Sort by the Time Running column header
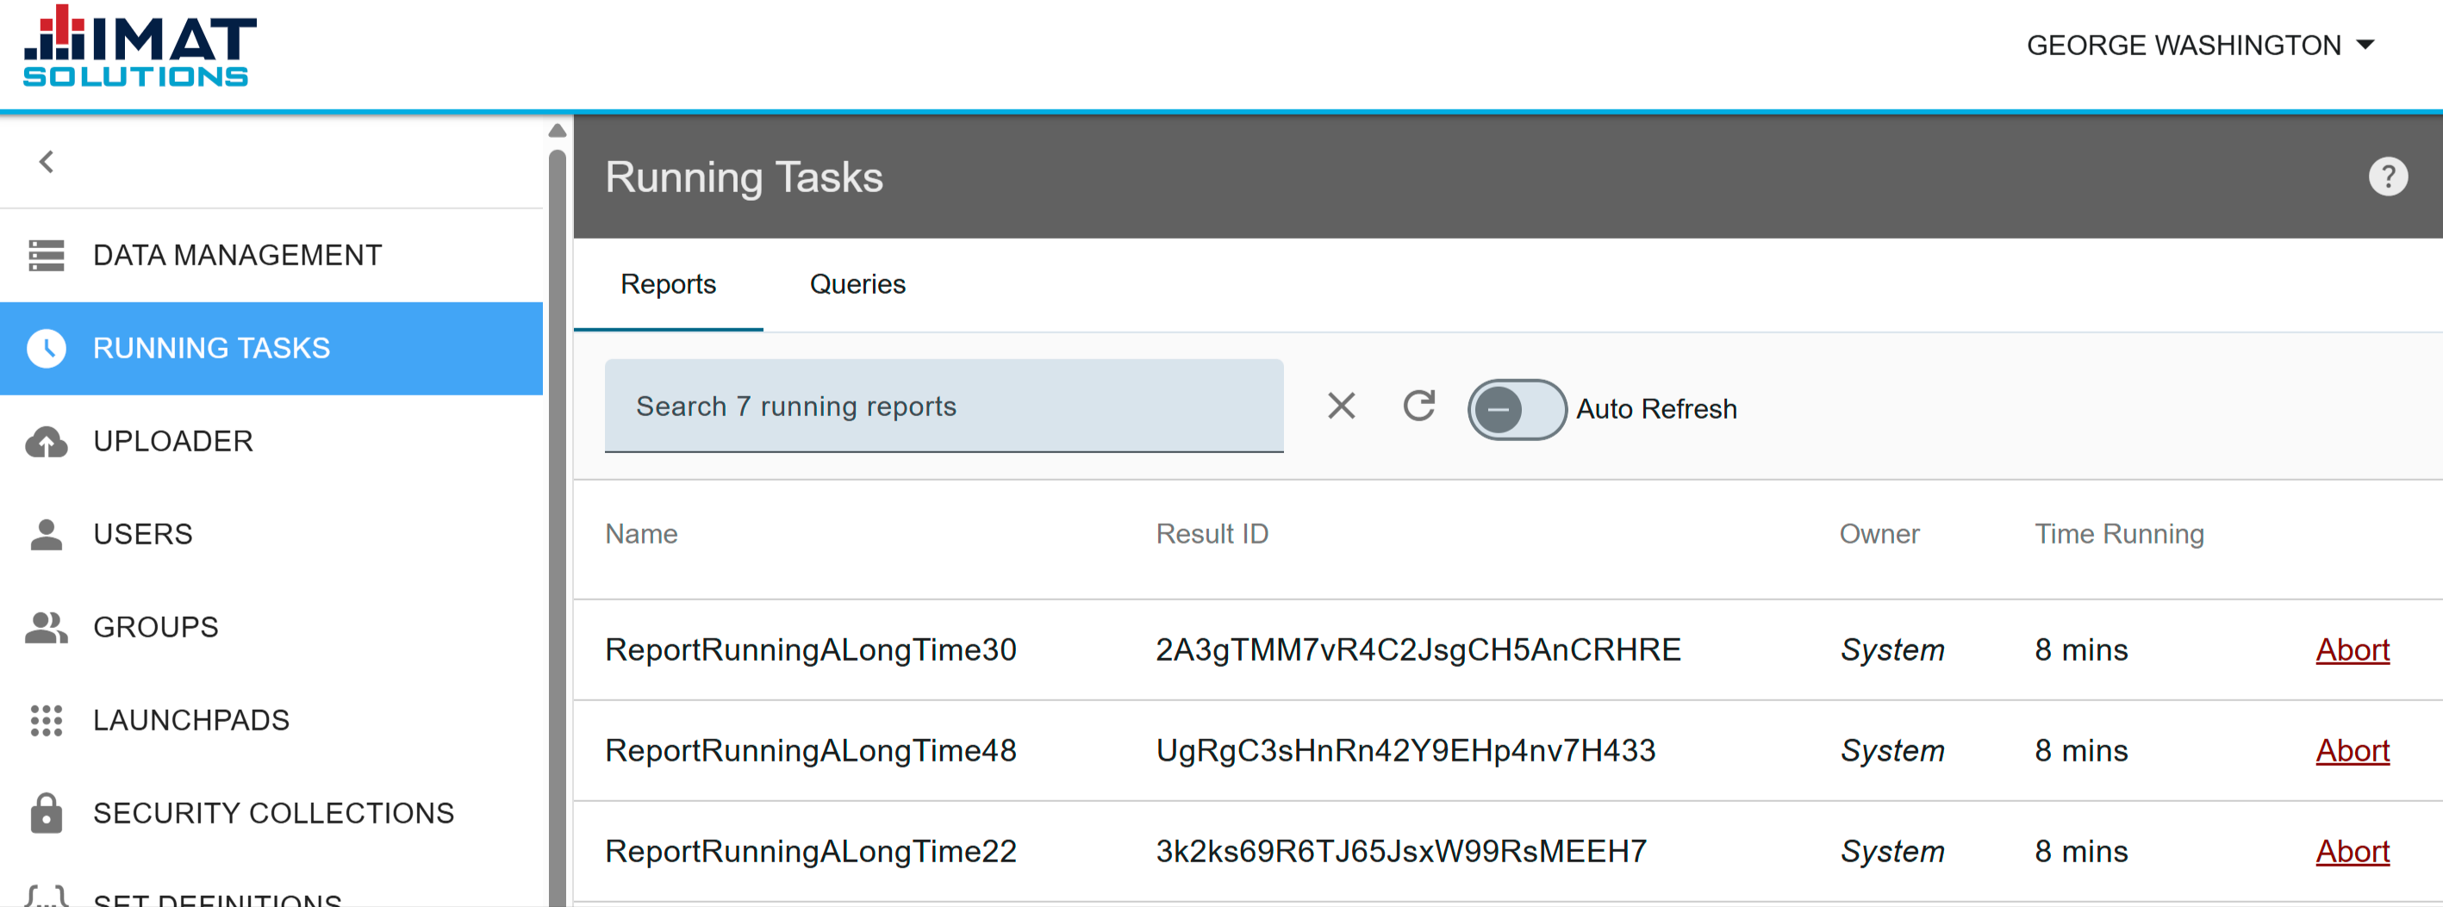Viewport: 2443px width, 907px height. tap(2119, 535)
